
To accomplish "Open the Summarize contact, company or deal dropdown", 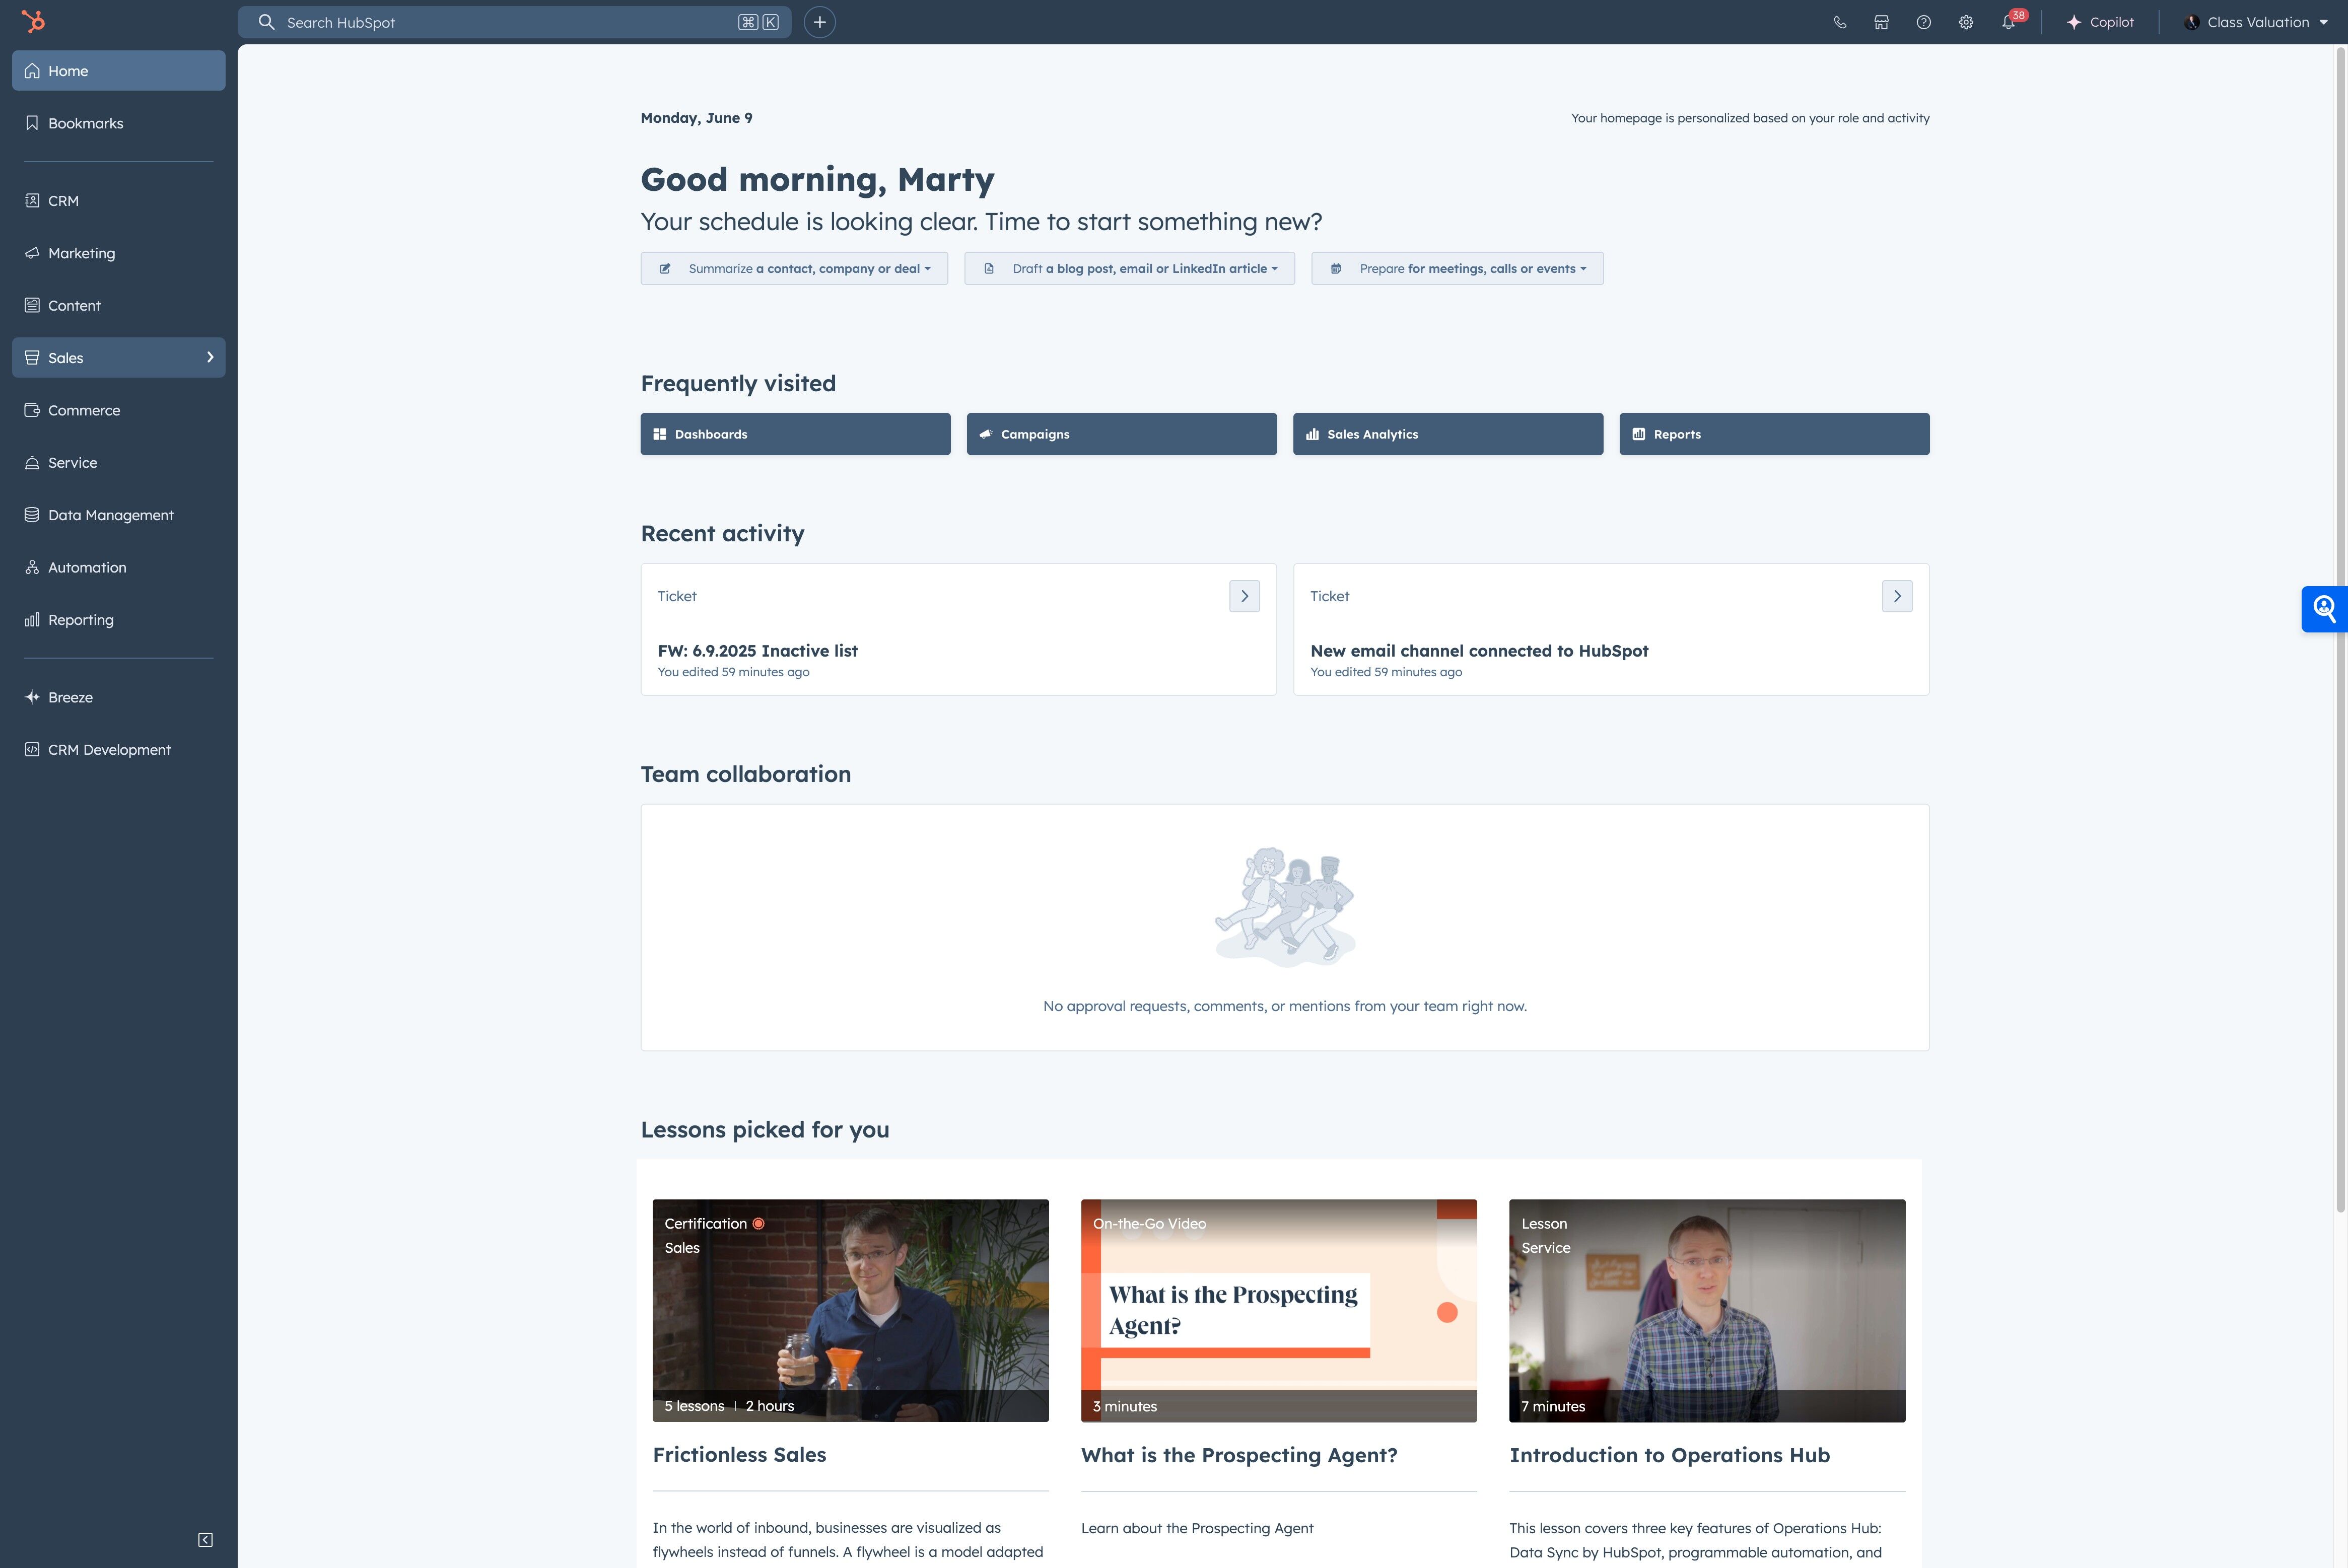I will 794,268.
